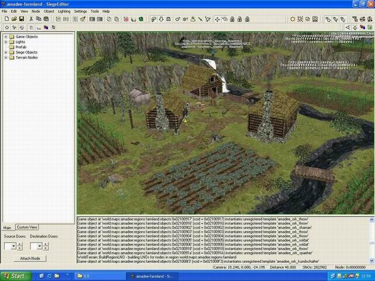The width and height of the screenshot is (375, 281).
Task: Click the Open folder toolbar icon
Action: pyautogui.click(x=13, y=19)
